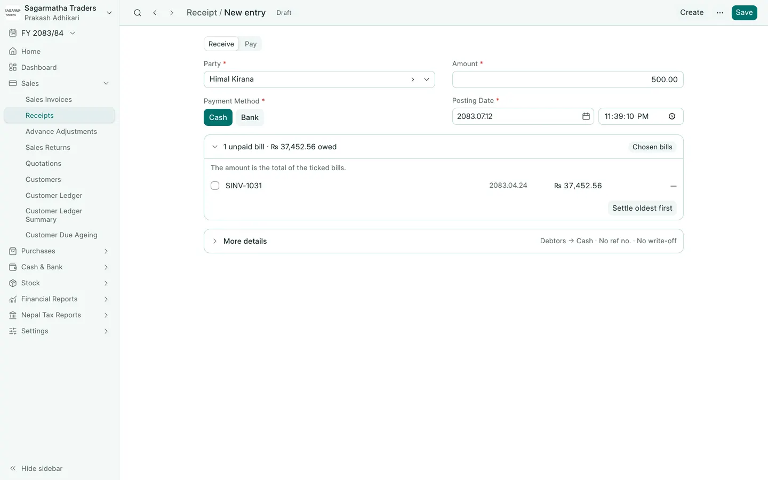Click the posting time field 11:39:10 PM
Viewport: 768px width, 480px height.
[641, 116]
